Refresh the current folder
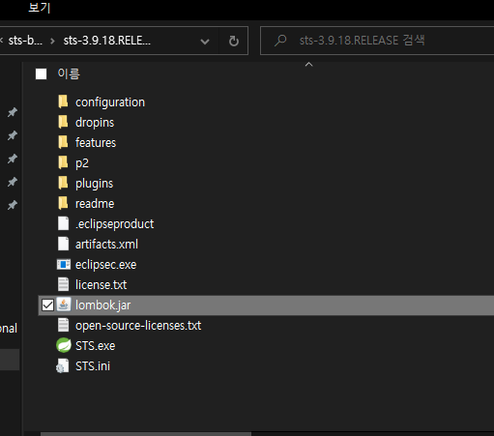The height and width of the screenshot is (436, 494). pos(234,41)
